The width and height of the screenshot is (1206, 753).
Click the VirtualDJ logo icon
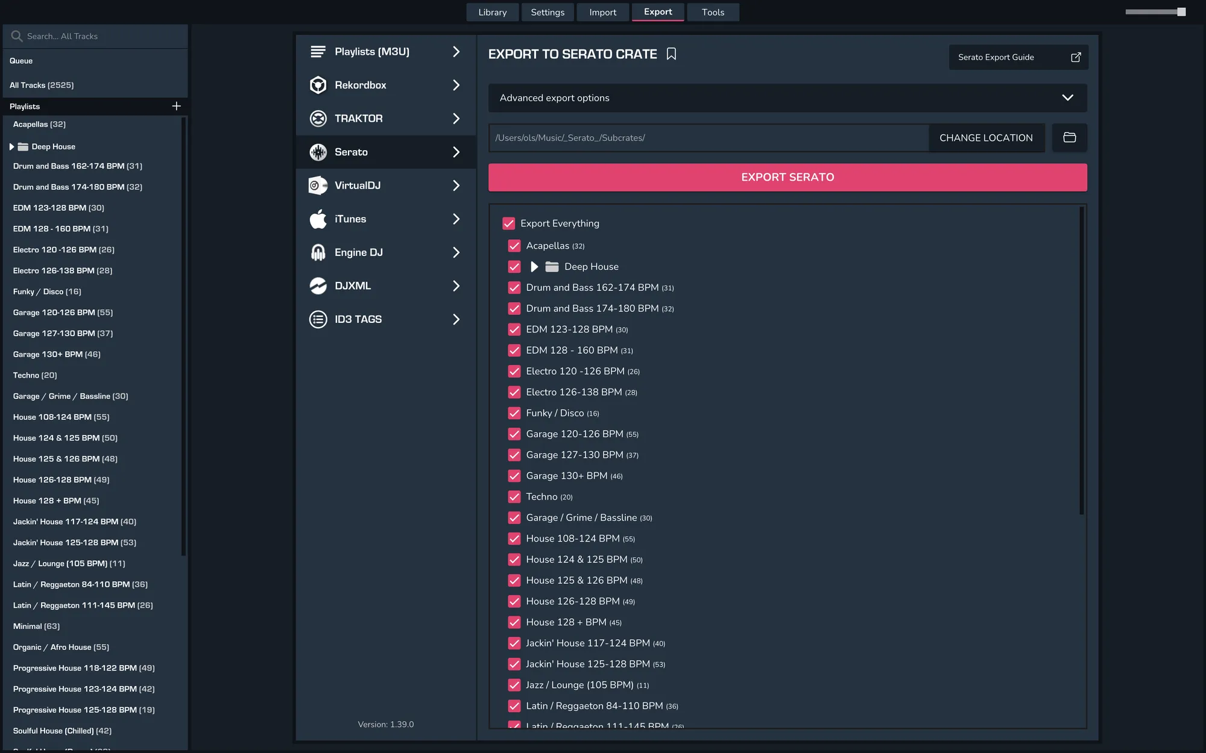[x=318, y=186]
